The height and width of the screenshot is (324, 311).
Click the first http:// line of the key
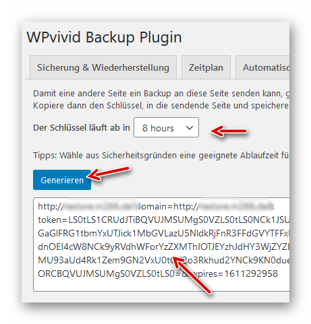click(156, 206)
